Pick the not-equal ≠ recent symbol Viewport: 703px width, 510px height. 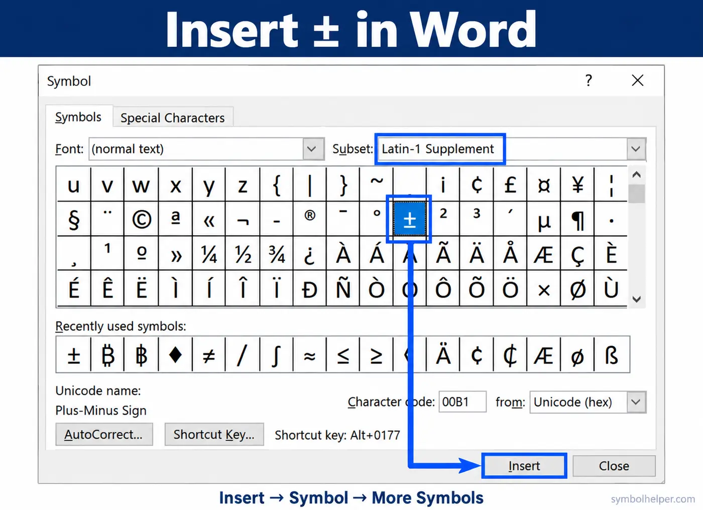coord(209,355)
